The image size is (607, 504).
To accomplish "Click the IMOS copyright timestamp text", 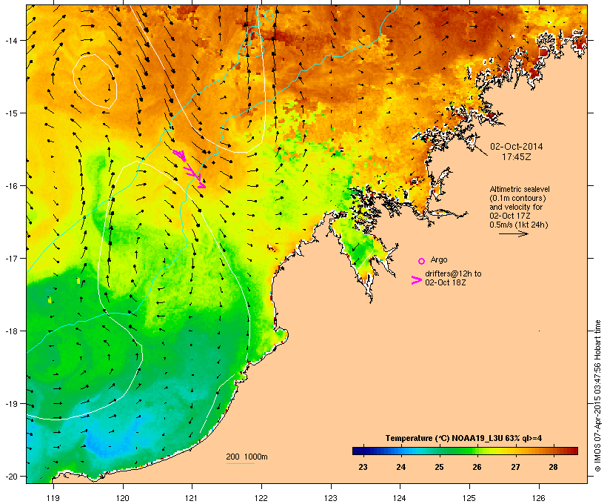I will coord(597,396).
